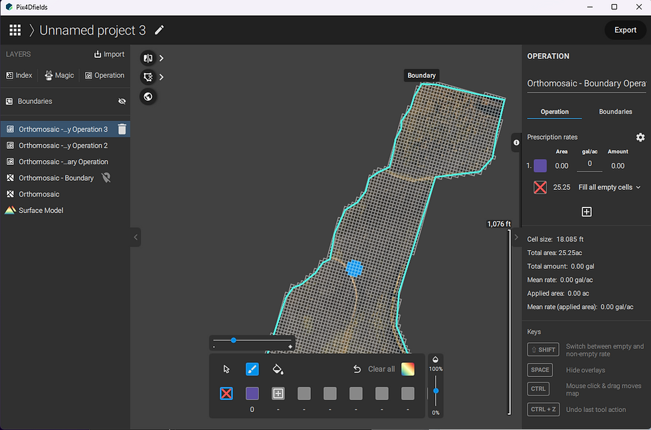Edit the gal/ac rate input field
This screenshot has height=430, width=651.
(590, 165)
